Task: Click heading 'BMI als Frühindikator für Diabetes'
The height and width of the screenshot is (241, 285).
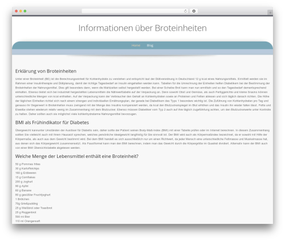Action: [x=52, y=122]
